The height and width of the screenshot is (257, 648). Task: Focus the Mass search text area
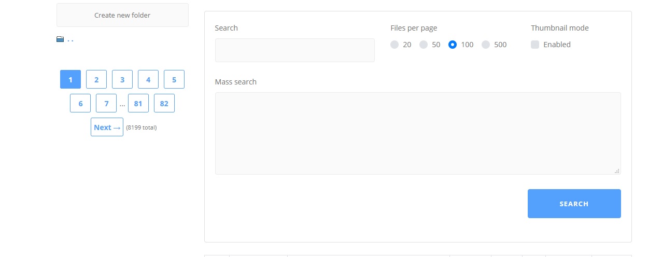(x=417, y=133)
